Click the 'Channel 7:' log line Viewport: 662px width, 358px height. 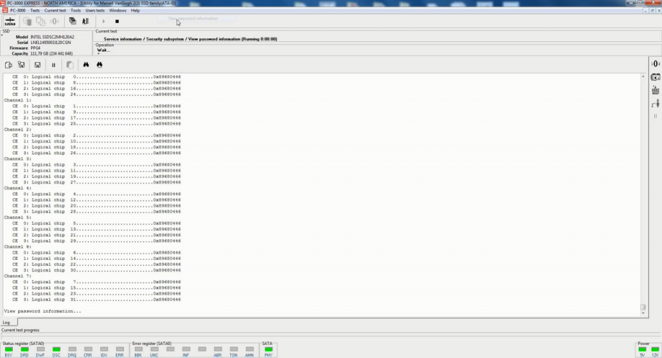click(x=17, y=276)
